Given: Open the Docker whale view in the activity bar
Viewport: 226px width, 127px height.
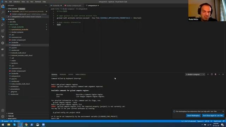Looking at the screenshot, I should [x=3, y=49].
